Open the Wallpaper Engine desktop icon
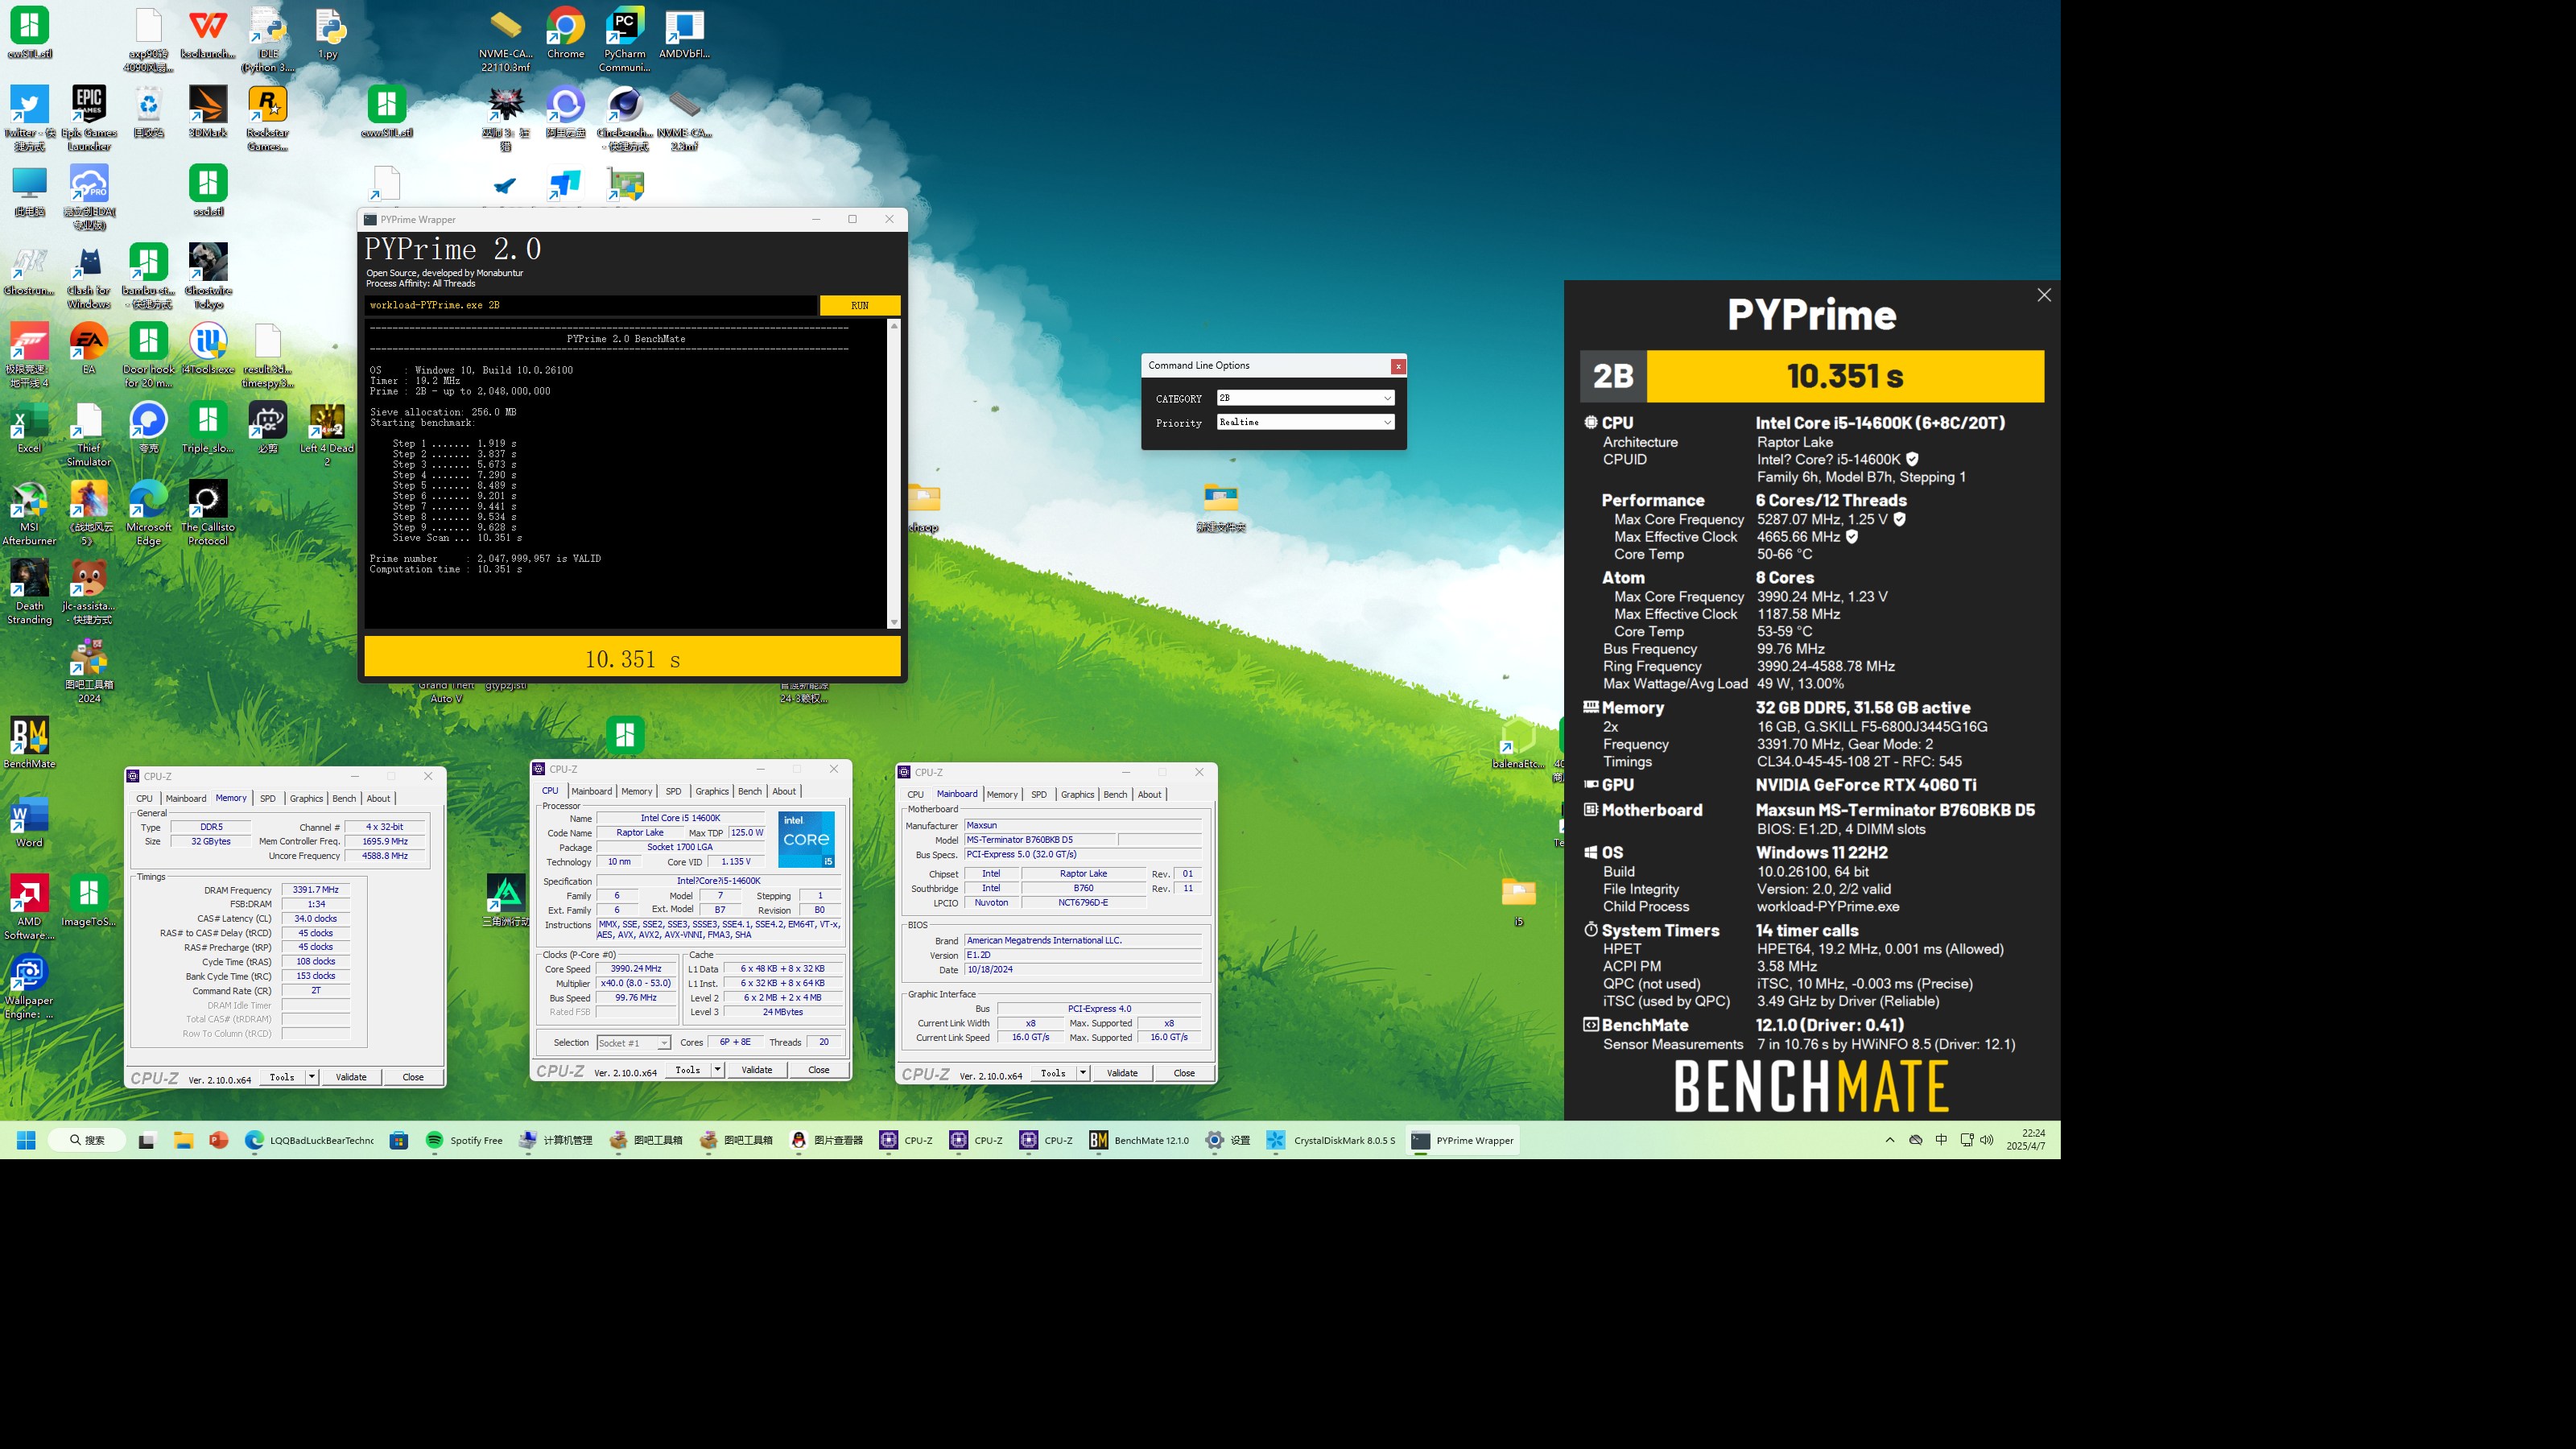2576x1449 pixels. (x=29, y=987)
